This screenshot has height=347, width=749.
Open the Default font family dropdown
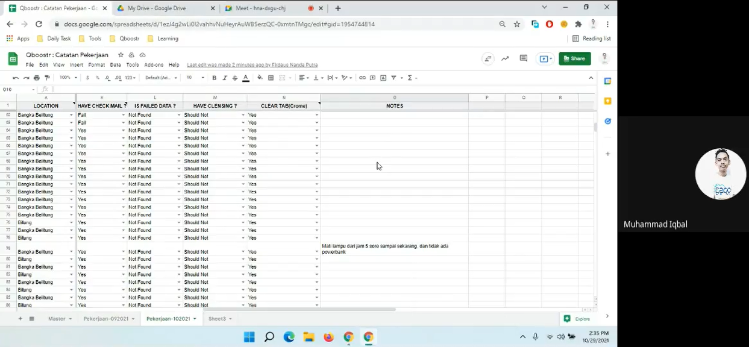point(161,78)
